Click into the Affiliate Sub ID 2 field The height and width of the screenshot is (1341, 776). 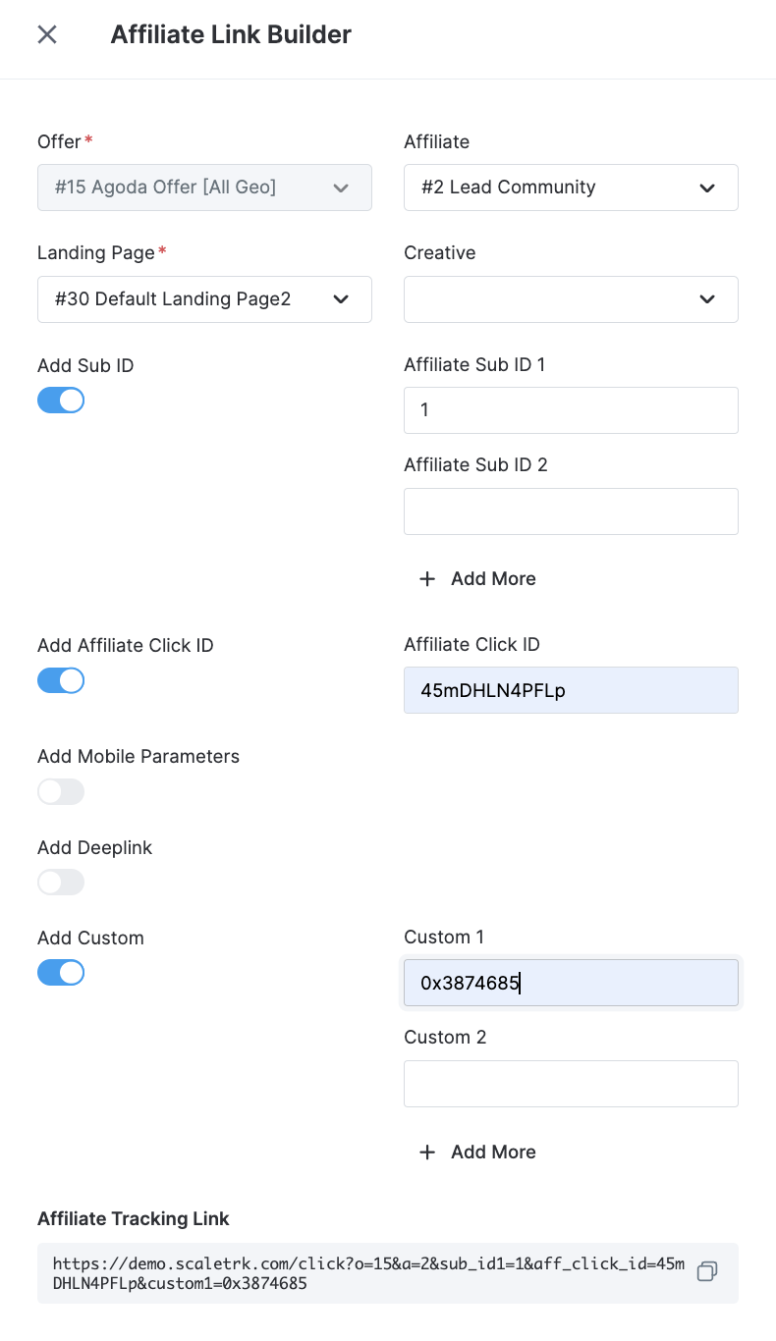pyautogui.click(x=571, y=511)
